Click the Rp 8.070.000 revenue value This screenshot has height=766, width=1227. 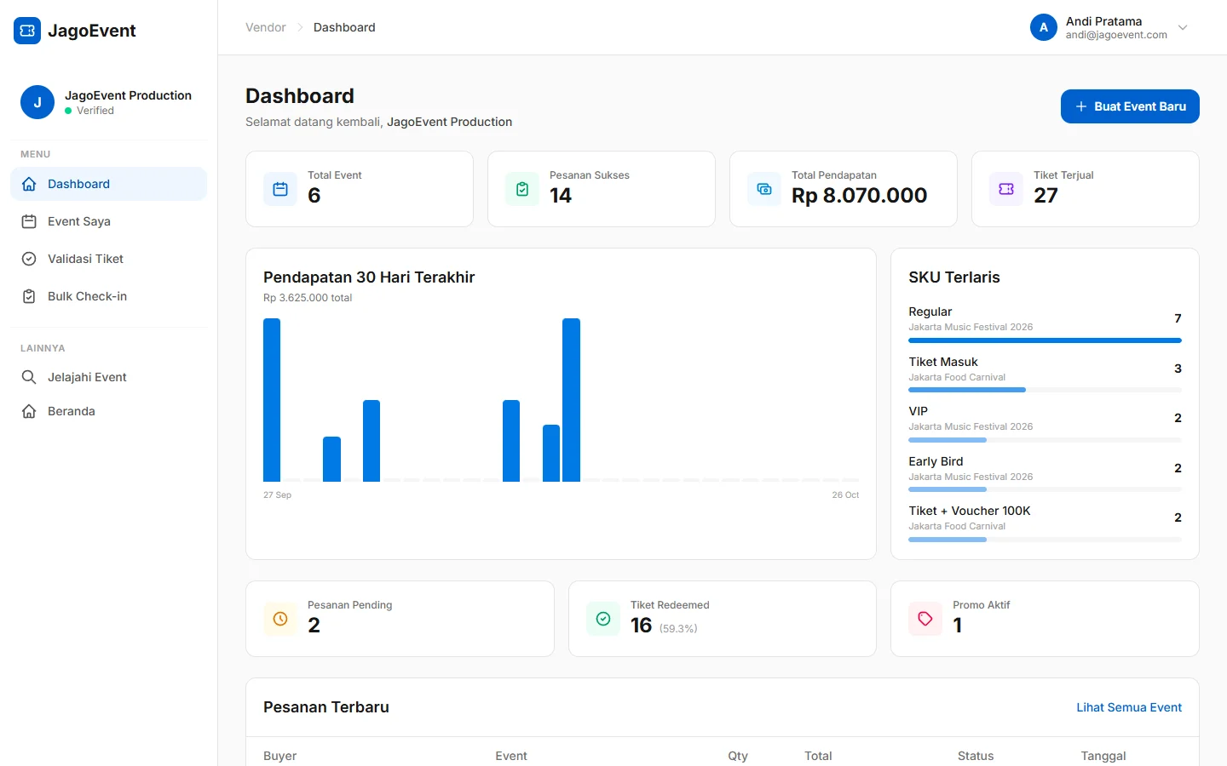pyautogui.click(x=859, y=195)
